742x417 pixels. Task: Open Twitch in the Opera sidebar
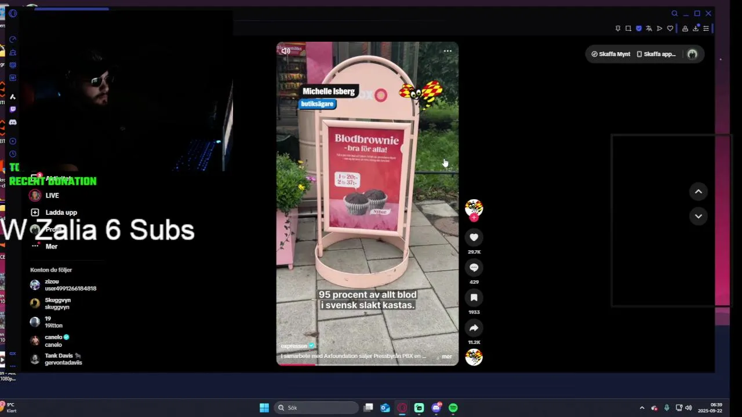point(13,109)
